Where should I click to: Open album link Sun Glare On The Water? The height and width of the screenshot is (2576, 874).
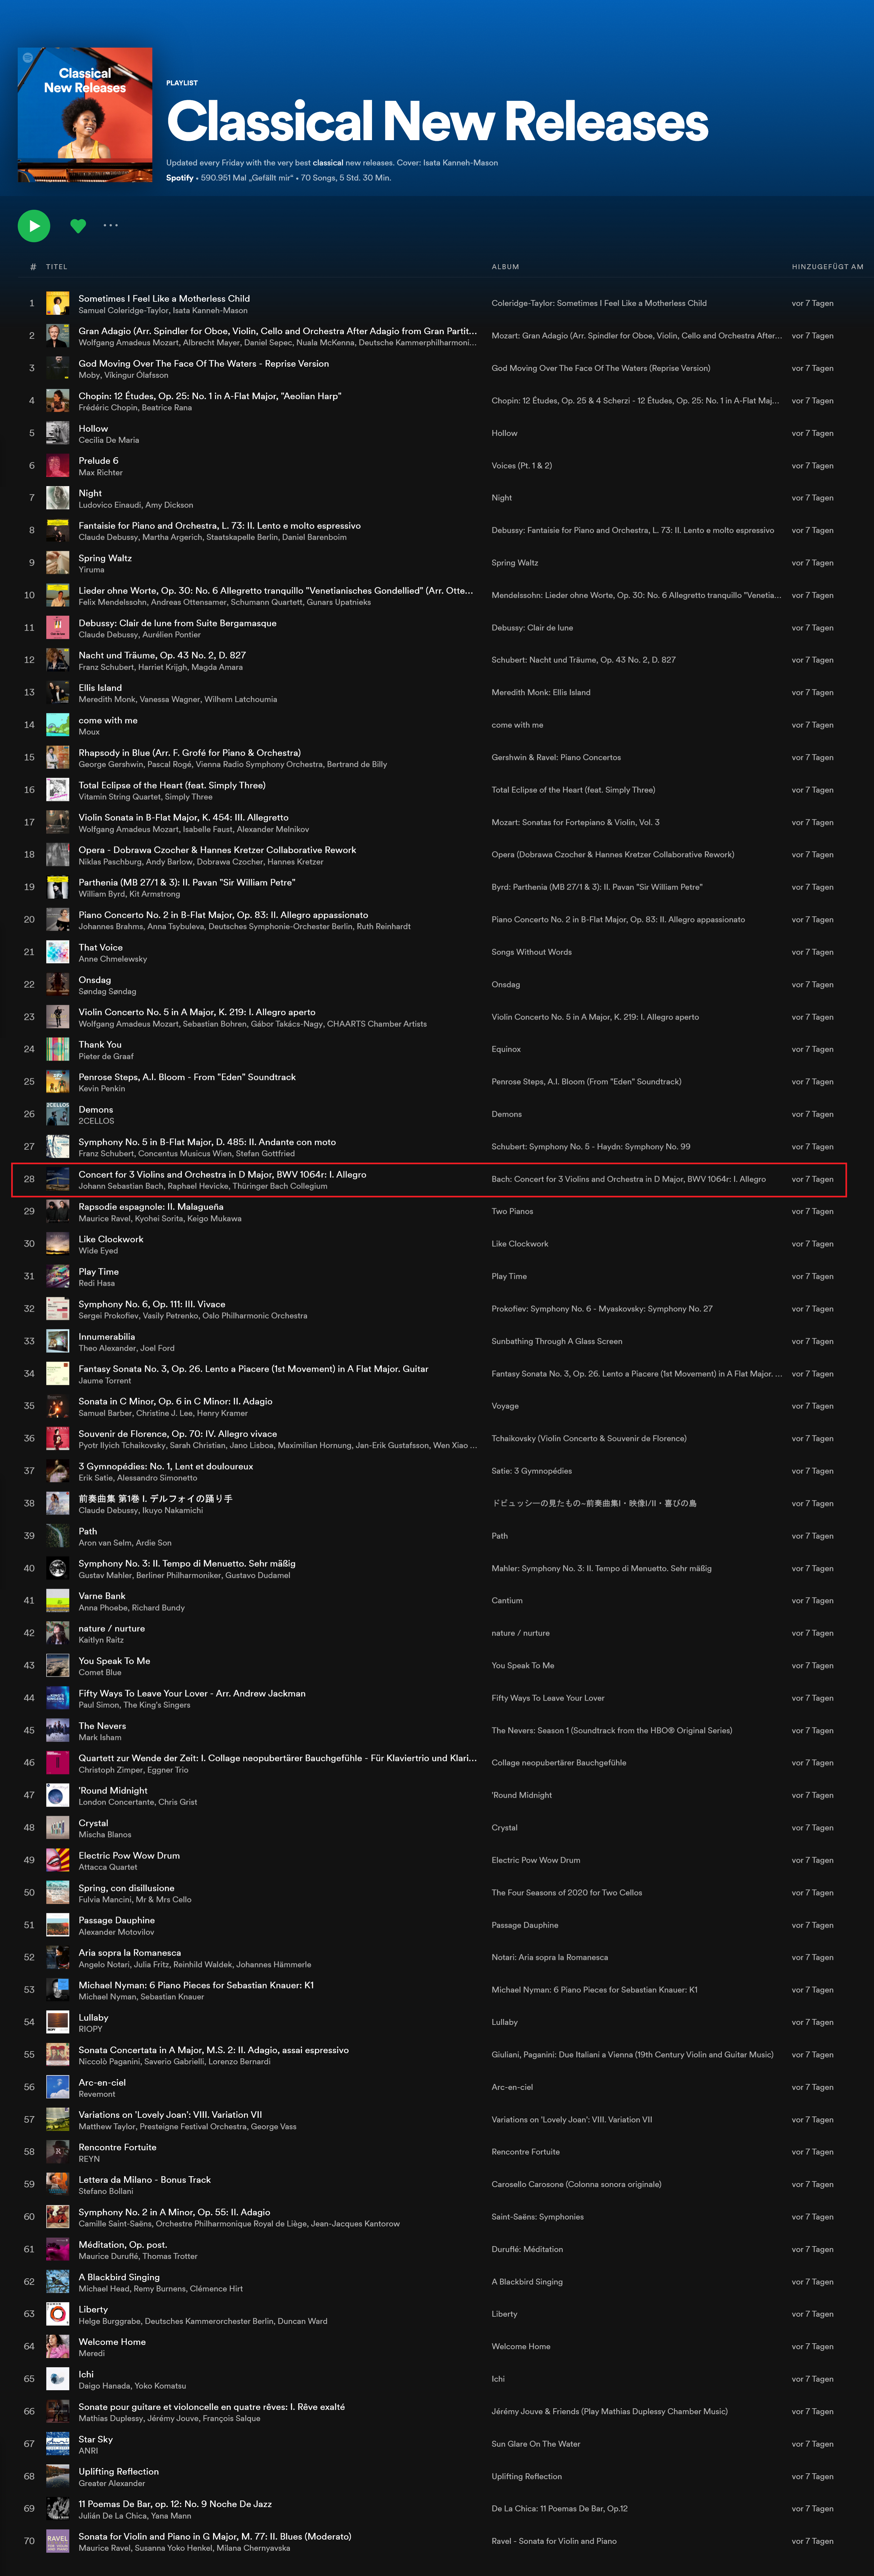pos(535,2444)
